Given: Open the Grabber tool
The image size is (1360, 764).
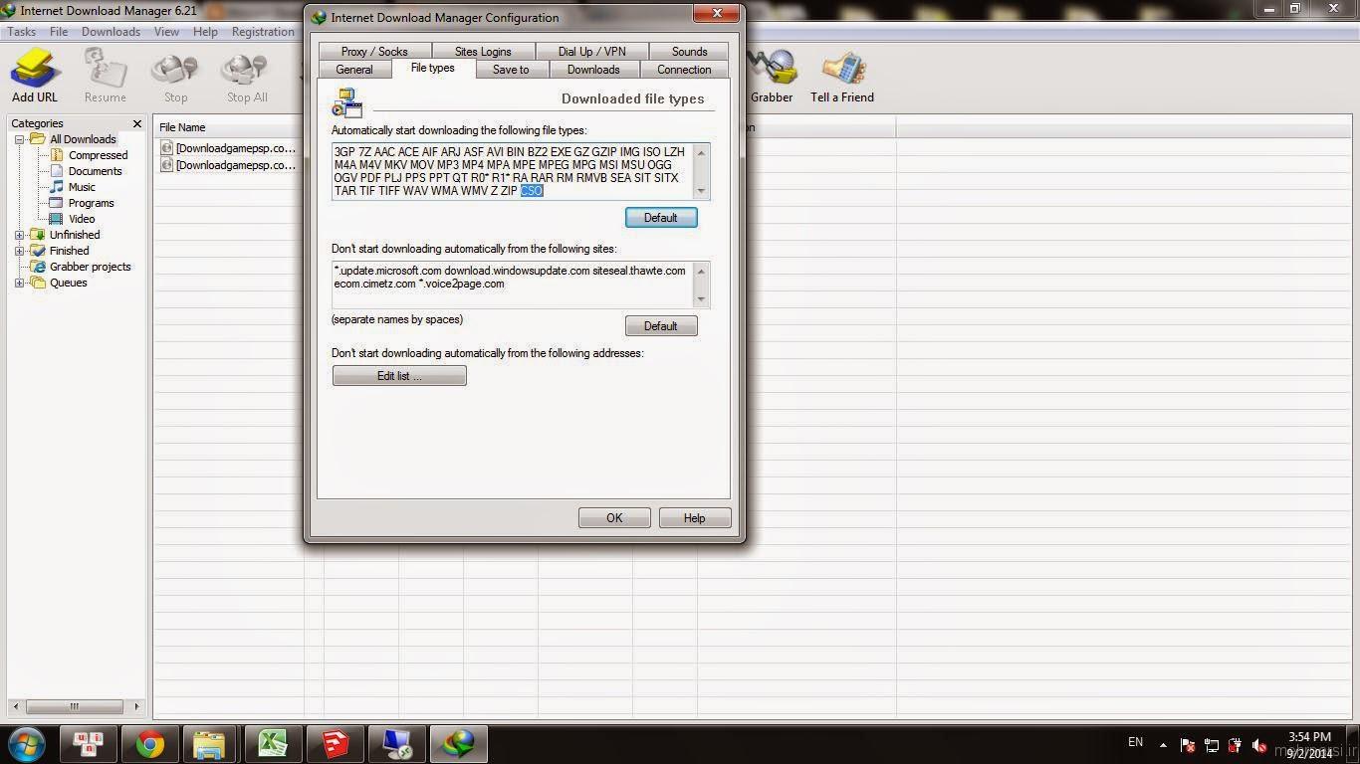Looking at the screenshot, I should click(772, 75).
